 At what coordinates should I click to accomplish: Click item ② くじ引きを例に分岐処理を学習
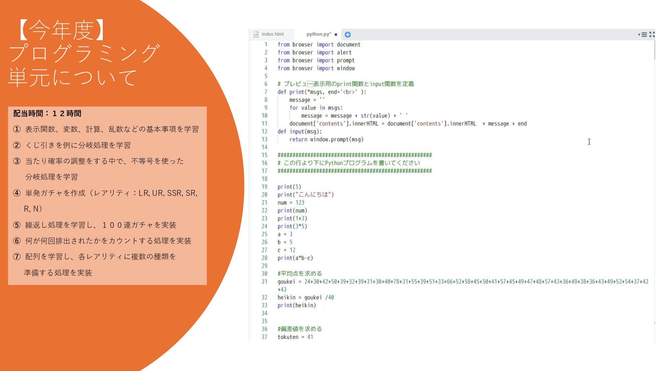(x=72, y=145)
